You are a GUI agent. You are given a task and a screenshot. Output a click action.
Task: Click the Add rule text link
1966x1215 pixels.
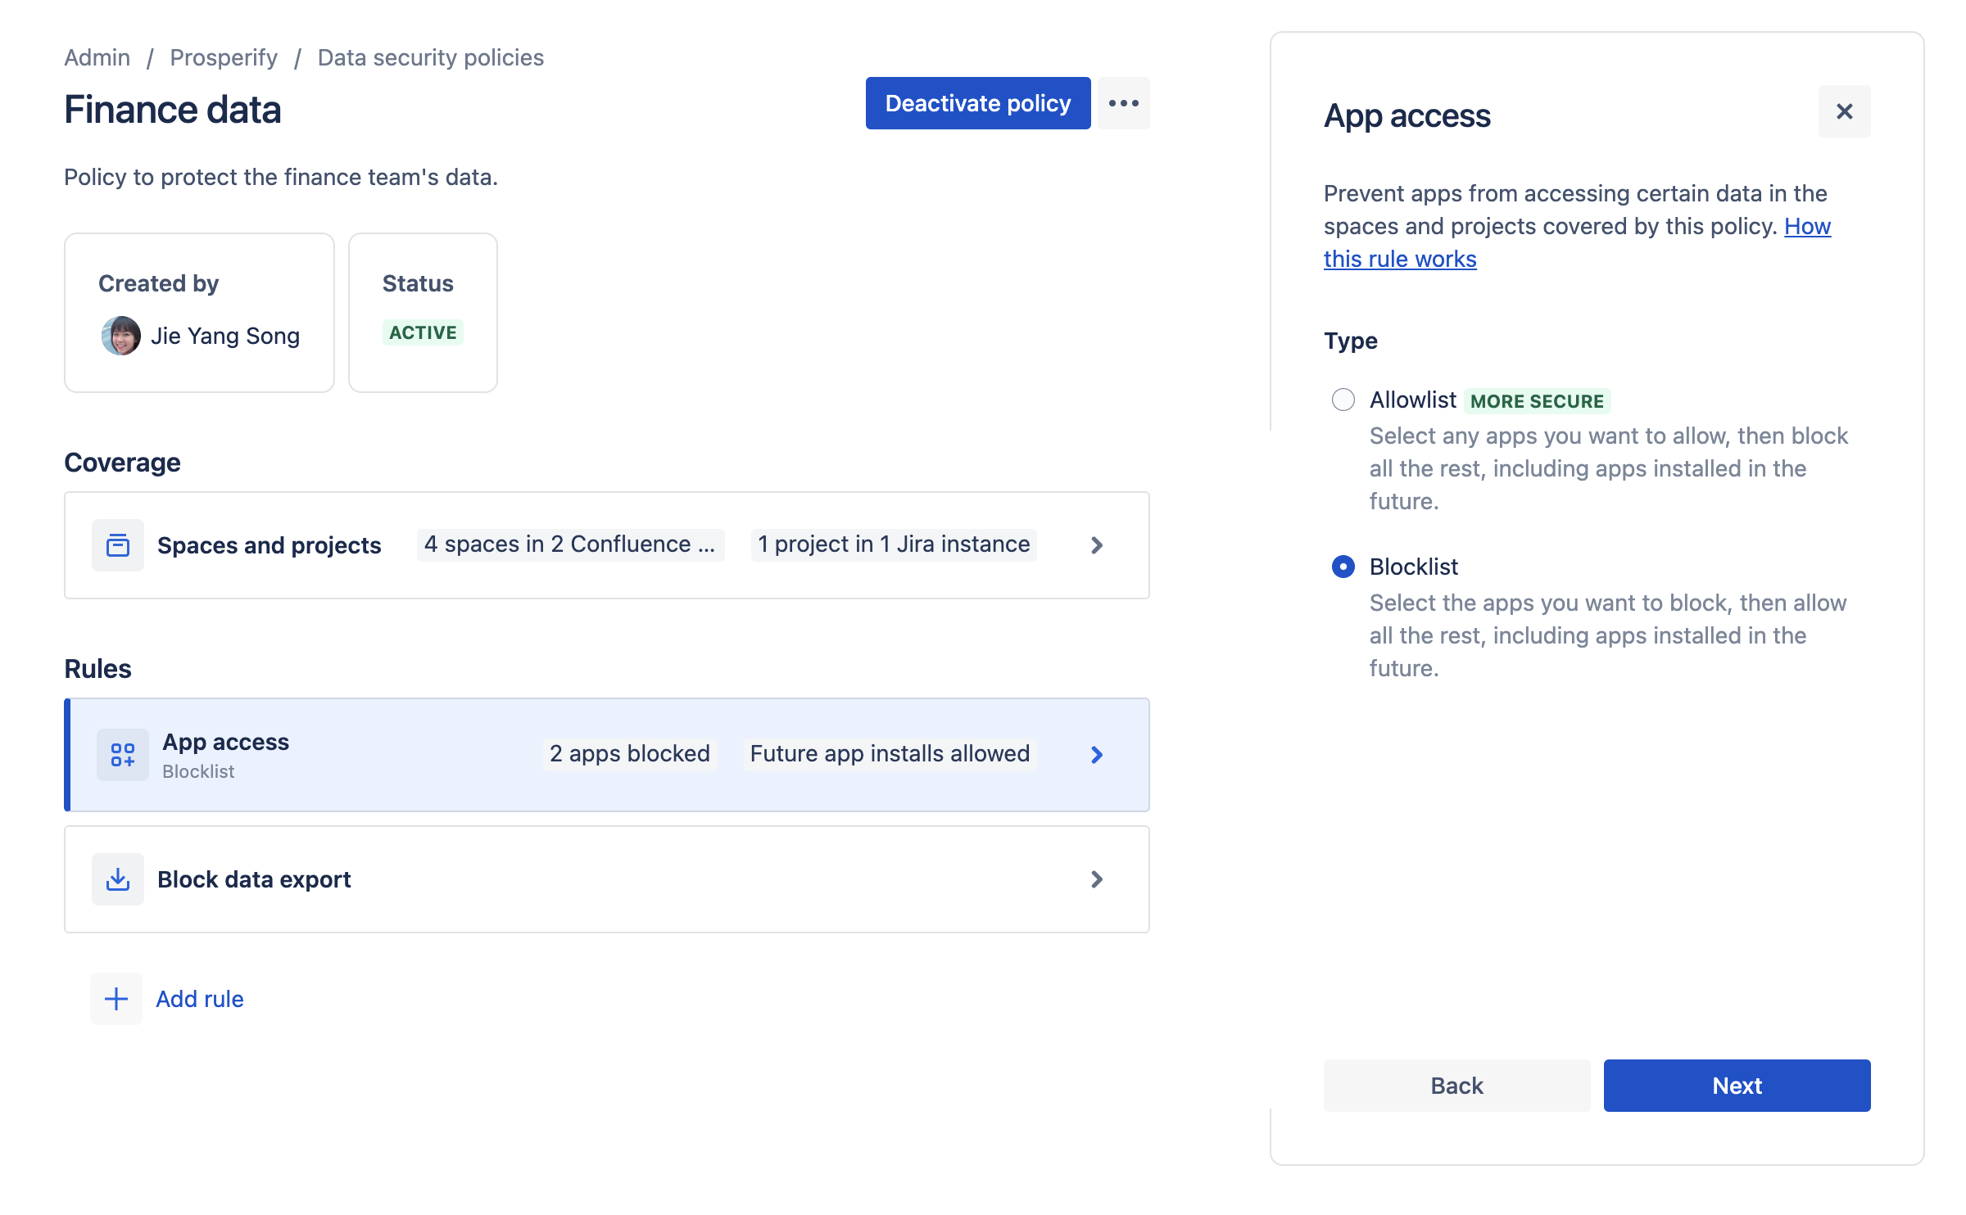(x=199, y=997)
